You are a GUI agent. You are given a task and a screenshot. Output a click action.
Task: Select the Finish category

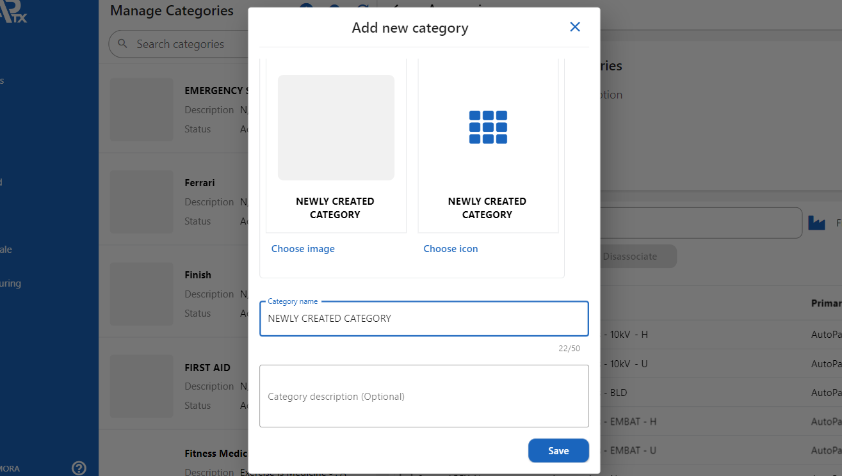198,275
